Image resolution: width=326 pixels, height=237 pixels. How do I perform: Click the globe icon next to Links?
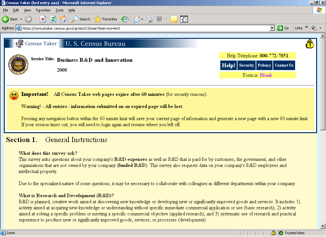coord(314,28)
